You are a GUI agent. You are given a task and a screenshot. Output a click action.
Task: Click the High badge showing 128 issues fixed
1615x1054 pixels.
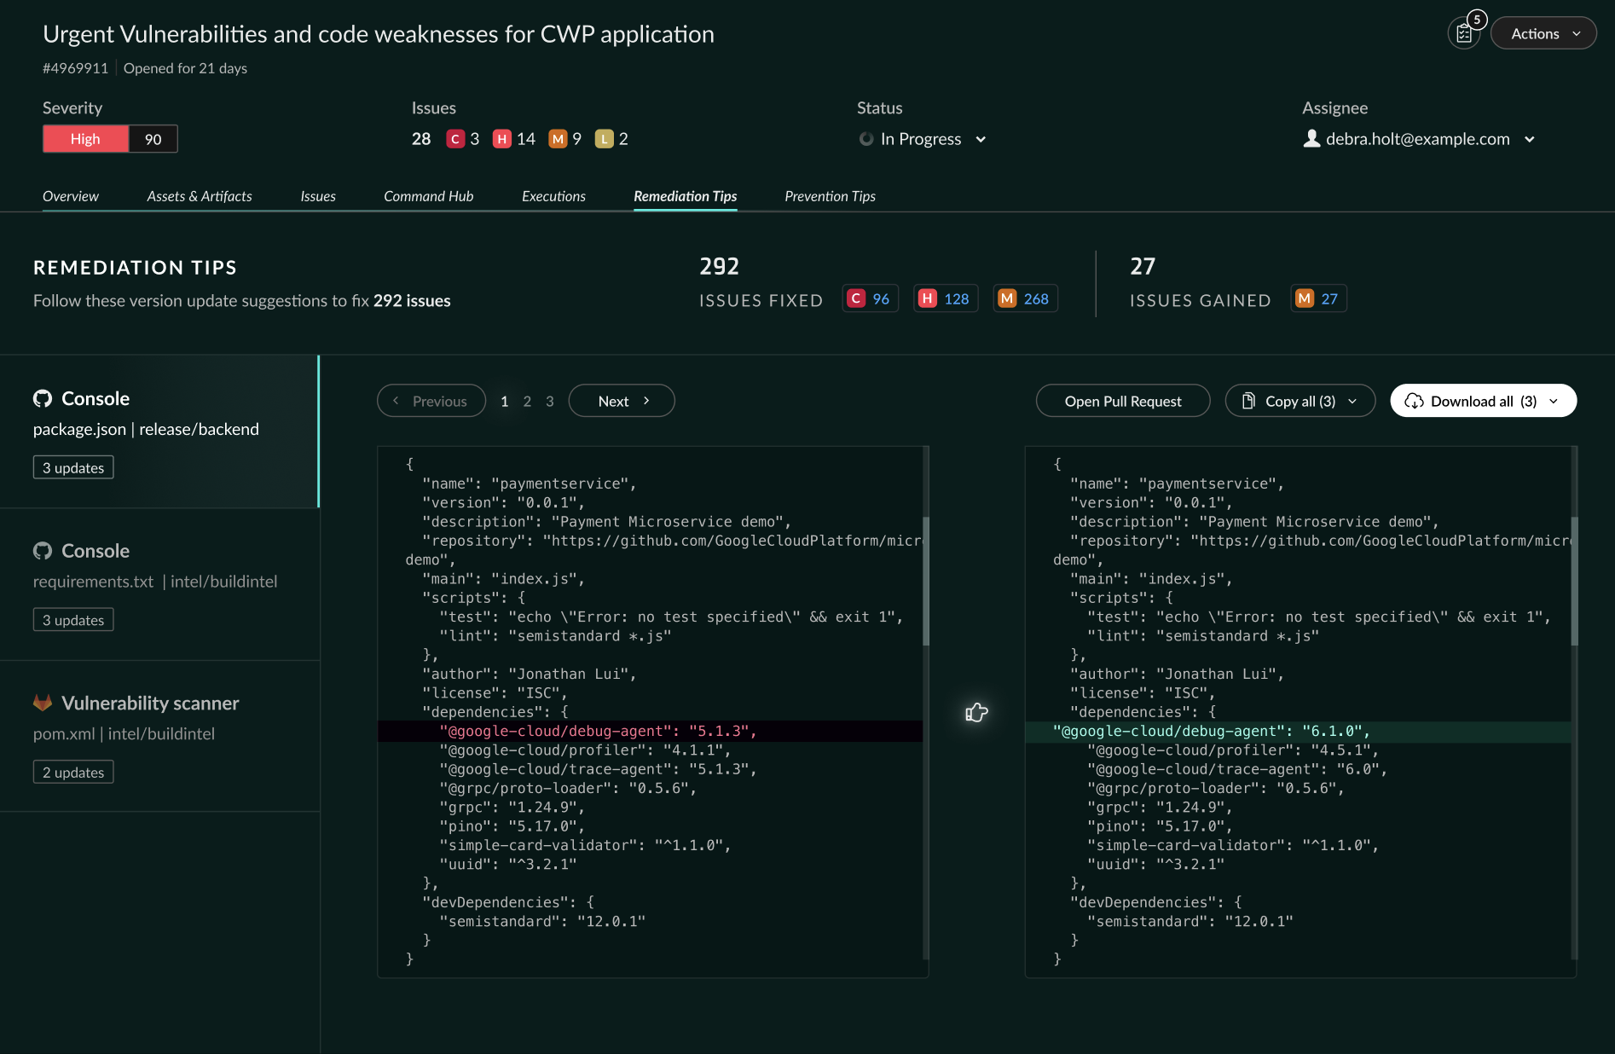click(945, 298)
